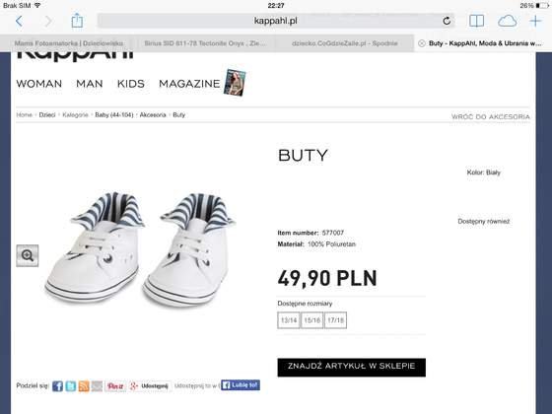The height and width of the screenshot is (414, 552).
Task: Tap the Safari back arrow
Action: [19, 21]
